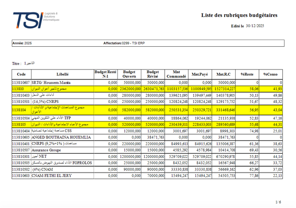Select the Libellé column header
Viewport: 296px width, 208px height.
(x=63, y=74)
